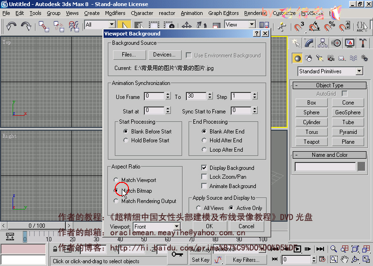The width and height of the screenshot is (373, 266).
Task: Click the To frame spinner arrows
Action: click(x=210, y=96)
